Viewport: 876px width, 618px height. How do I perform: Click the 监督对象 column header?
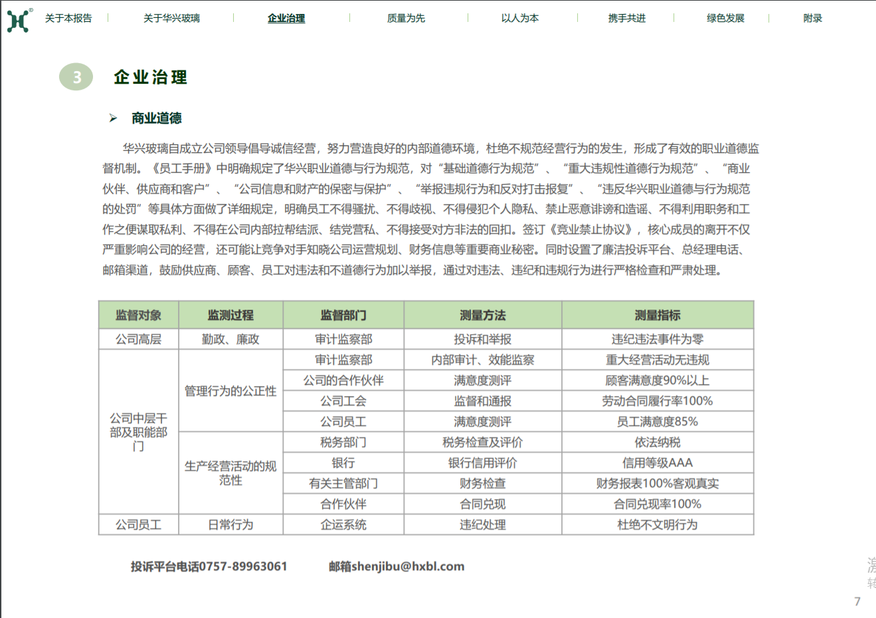tap(139, 315)
